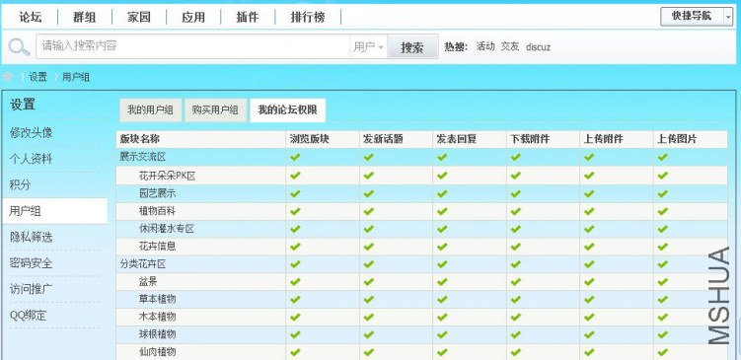Viewport: 741px width, 360px height.
Task: Click 草本植物 row name
Action: 157,299
